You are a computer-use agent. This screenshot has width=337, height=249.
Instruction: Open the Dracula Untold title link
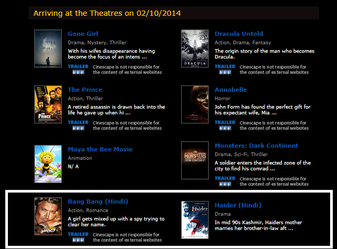point(239,34)
